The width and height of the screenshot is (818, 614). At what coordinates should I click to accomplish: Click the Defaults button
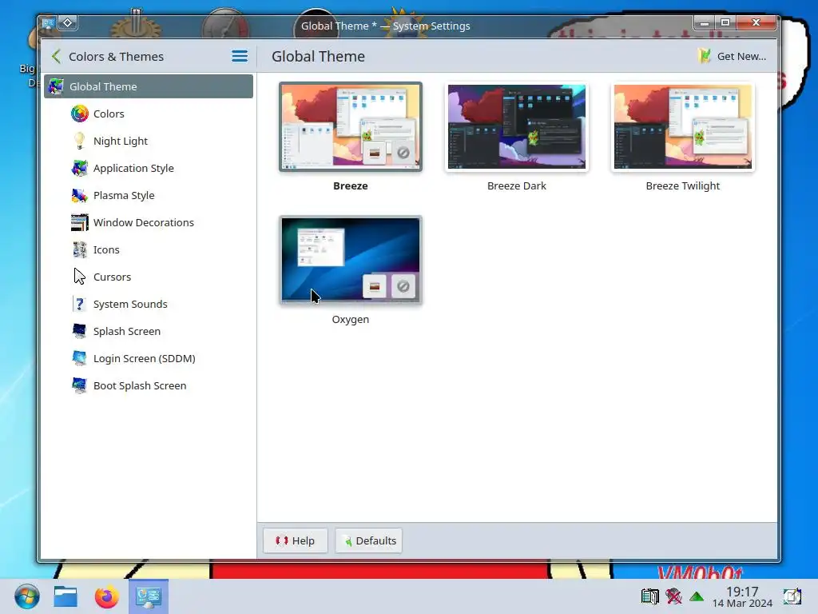369,540
